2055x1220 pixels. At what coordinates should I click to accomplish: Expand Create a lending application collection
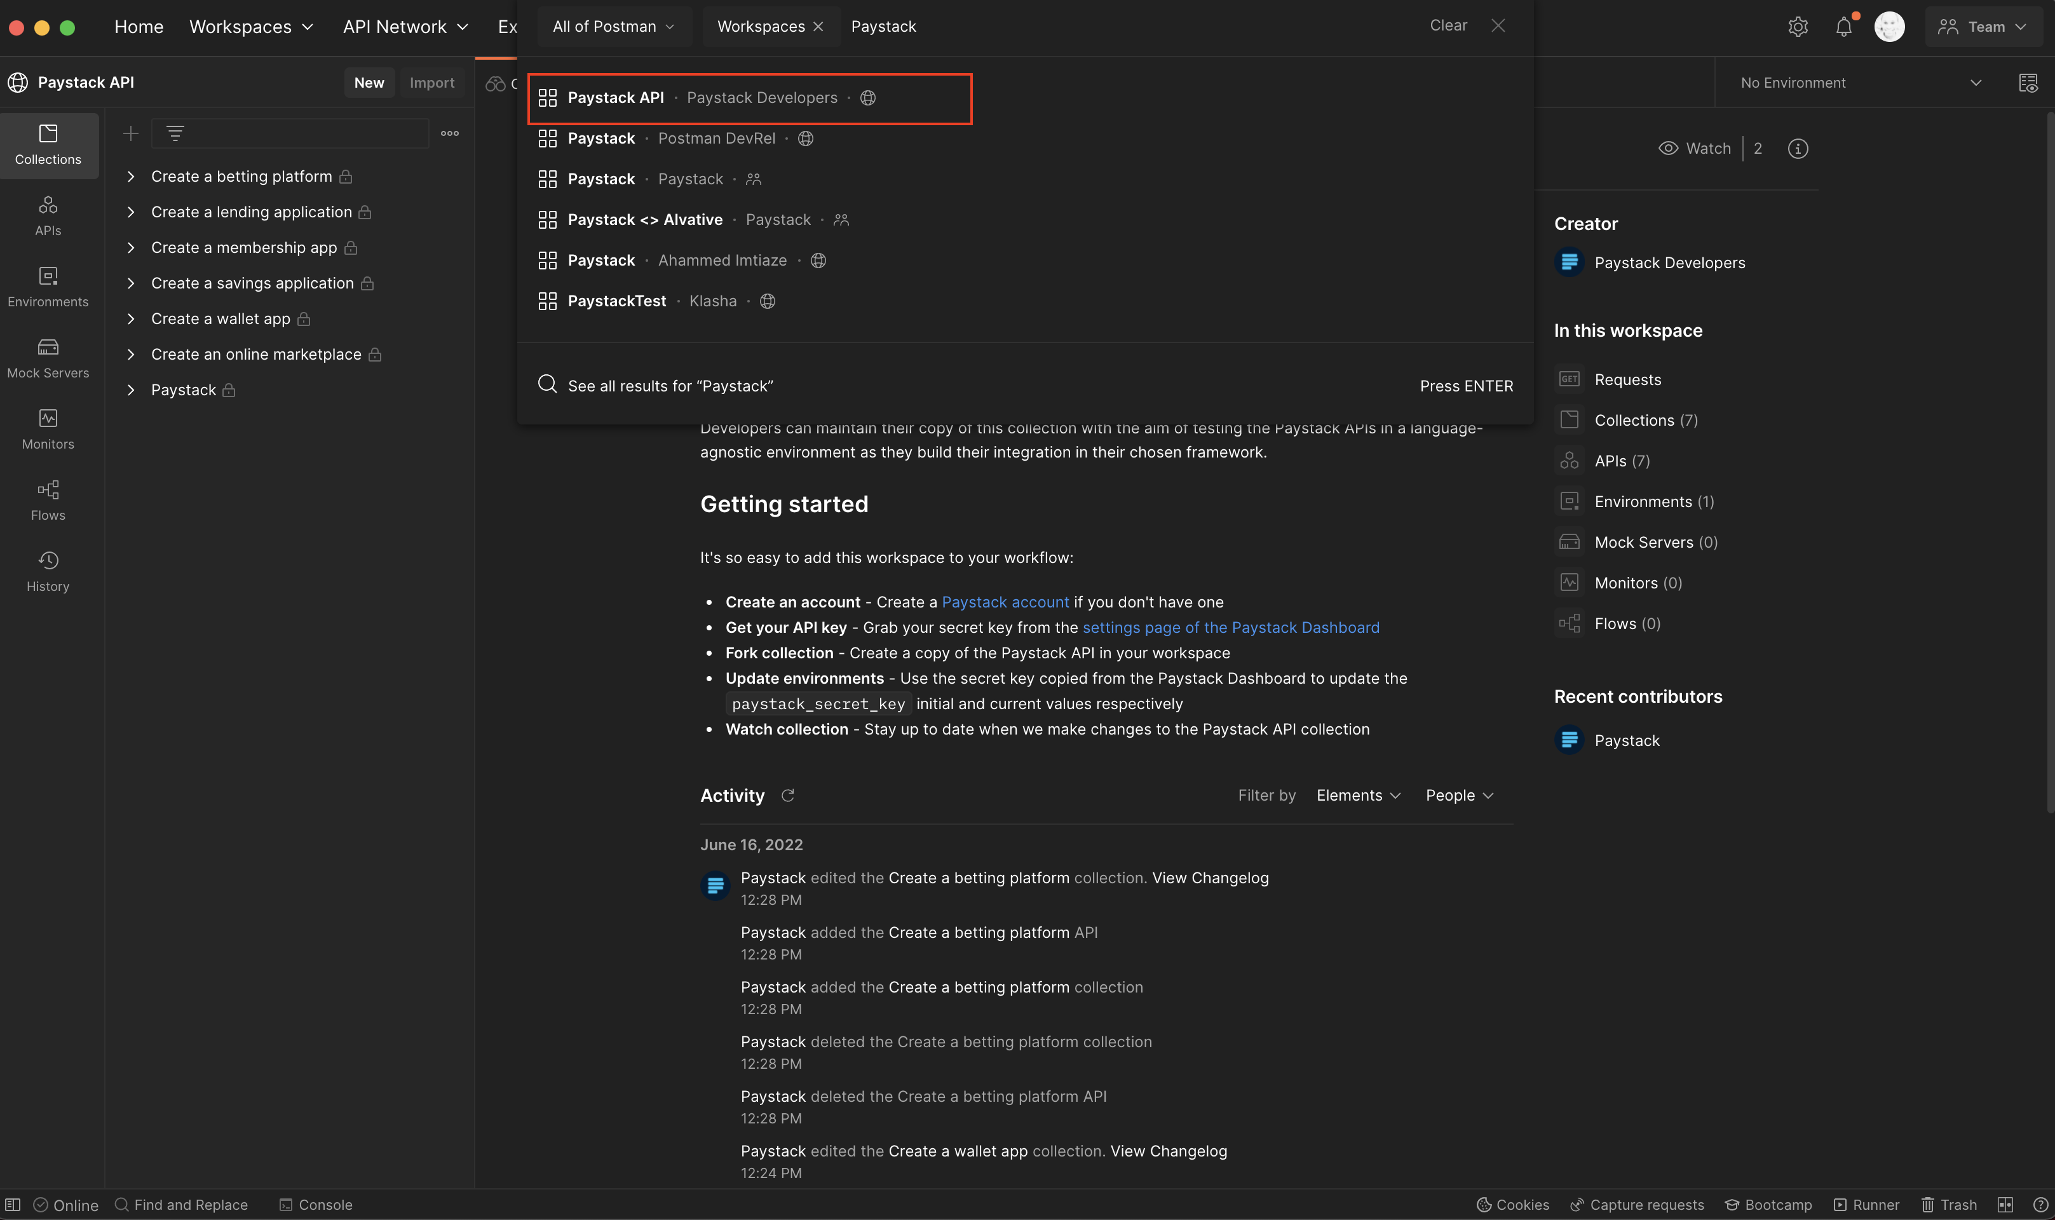point(131,212)
